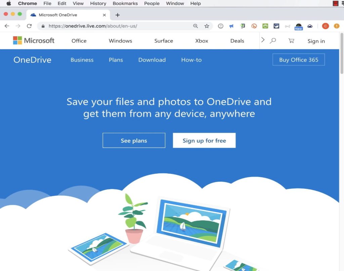Open the Bitly extension icon
Viewport: 344px width, 271px height.
click(x=254, y=26)
